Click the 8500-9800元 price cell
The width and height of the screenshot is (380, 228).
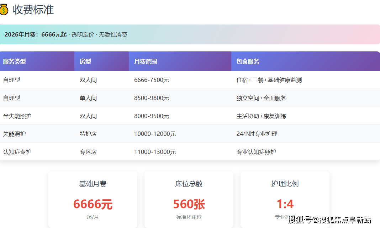coord(152,98)
